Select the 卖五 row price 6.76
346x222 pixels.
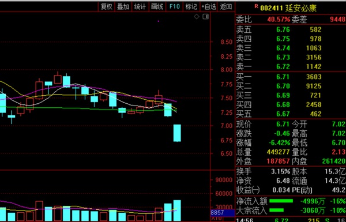click(283, 29)
